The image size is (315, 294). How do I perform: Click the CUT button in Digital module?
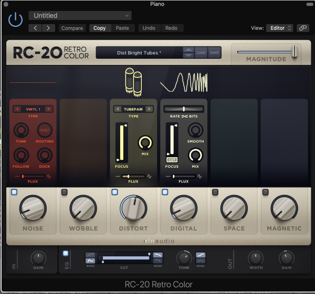click(x=172, y=159)
